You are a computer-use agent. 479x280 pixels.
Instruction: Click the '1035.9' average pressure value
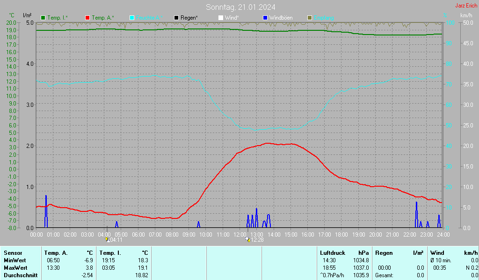[361, 275]
